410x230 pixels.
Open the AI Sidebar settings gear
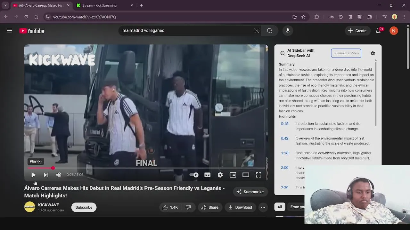coord(373,53)
